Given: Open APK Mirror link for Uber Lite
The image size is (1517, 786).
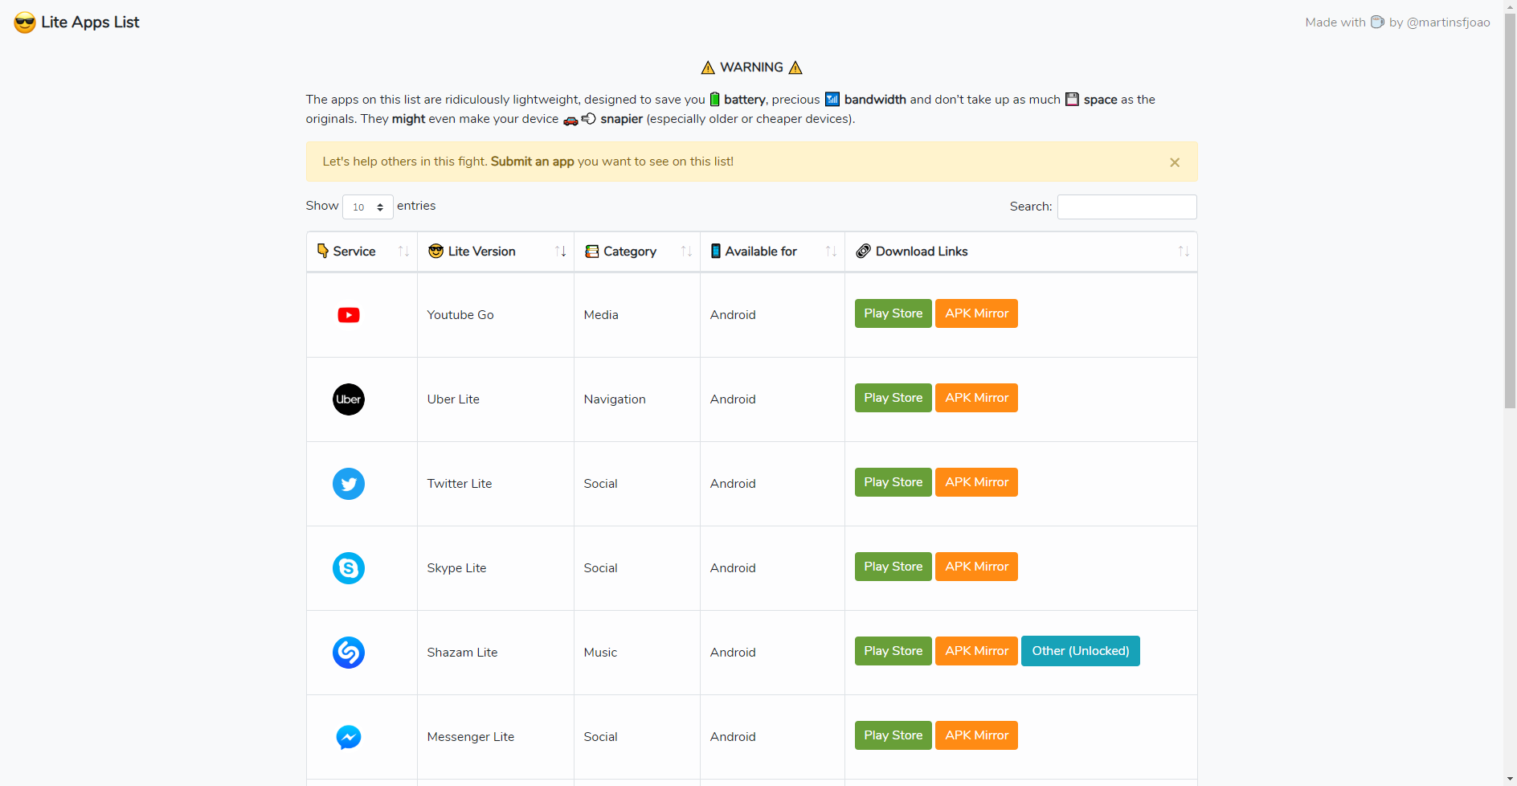Looking at the screenshot, I should point(976,398).
